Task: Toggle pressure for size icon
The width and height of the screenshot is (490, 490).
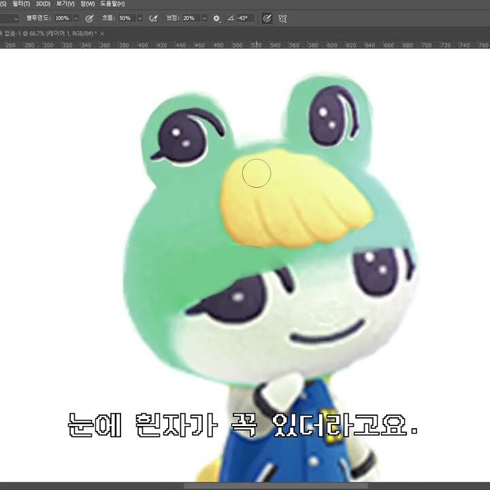Action: click(x=267, y=18)
